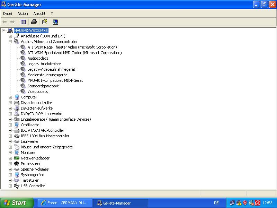Click the Grafikkarte display icon
Viewport: 277px width, 208px height.
17,125
